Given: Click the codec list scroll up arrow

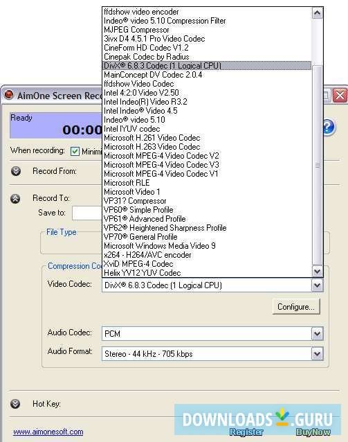Looking at the screenshot, I should pos(317,13).
